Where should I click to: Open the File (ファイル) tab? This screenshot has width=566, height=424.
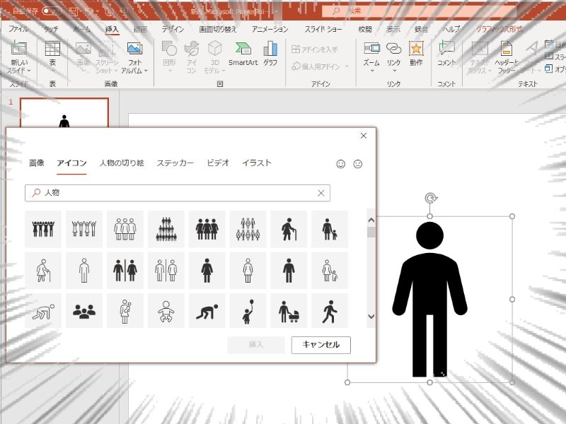(18, 29)
